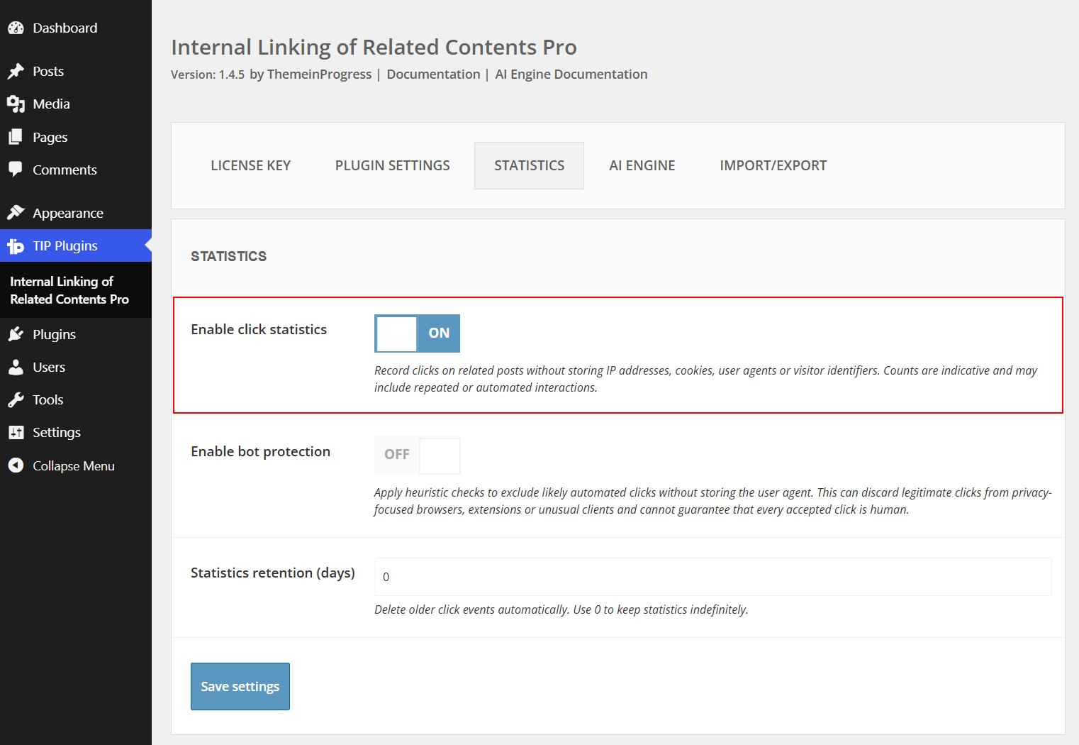Click the Posts pushpin icon

[16, 71]
